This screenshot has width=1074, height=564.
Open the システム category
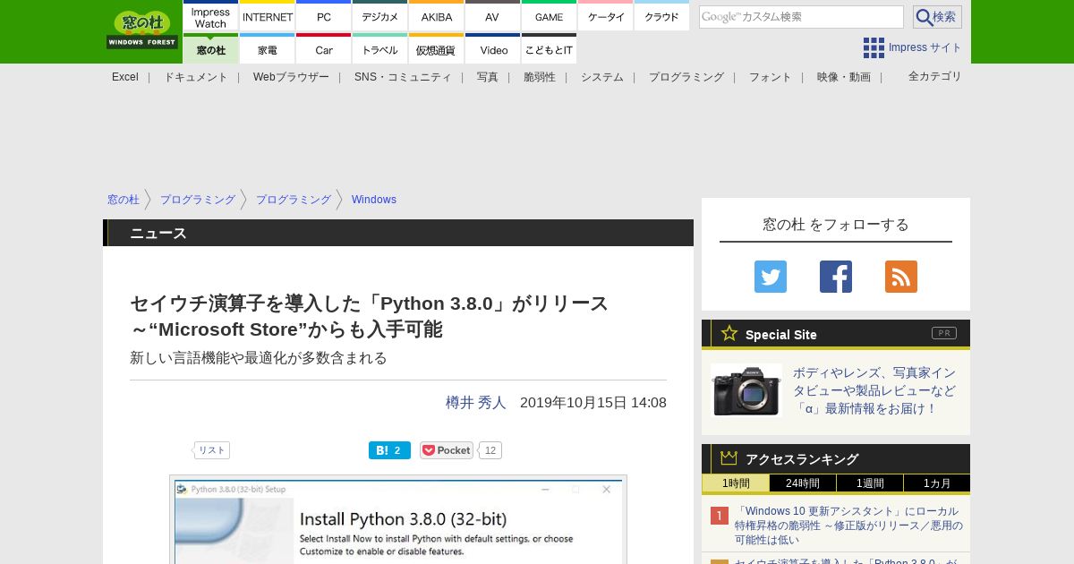click(602, 77)
